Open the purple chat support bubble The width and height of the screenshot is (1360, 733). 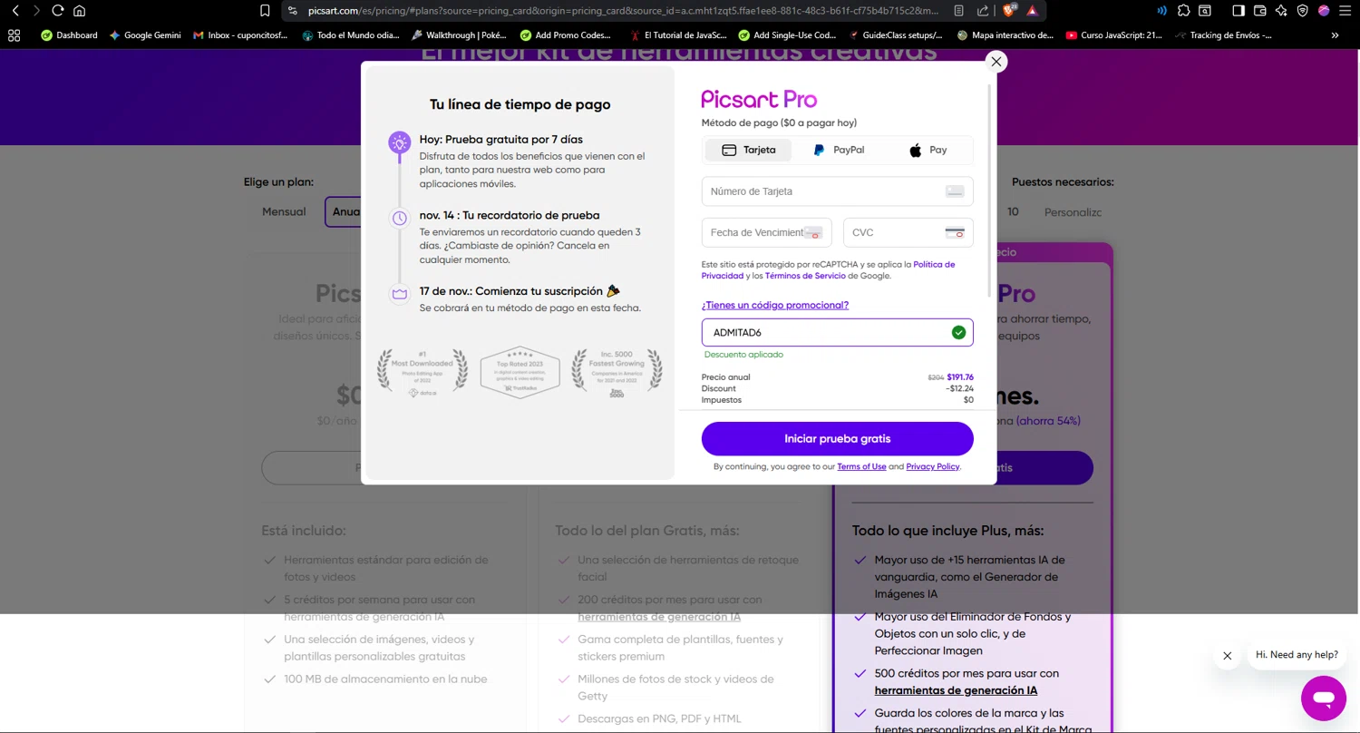[x=1324, y=698]
